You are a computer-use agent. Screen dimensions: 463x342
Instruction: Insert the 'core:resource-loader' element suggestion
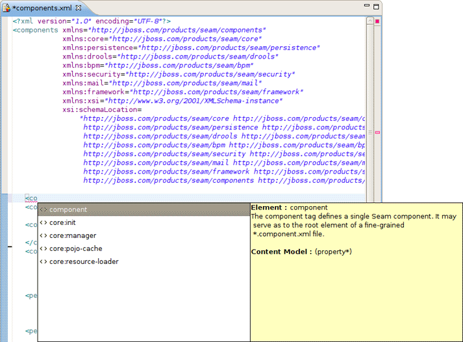pos(84,262)
